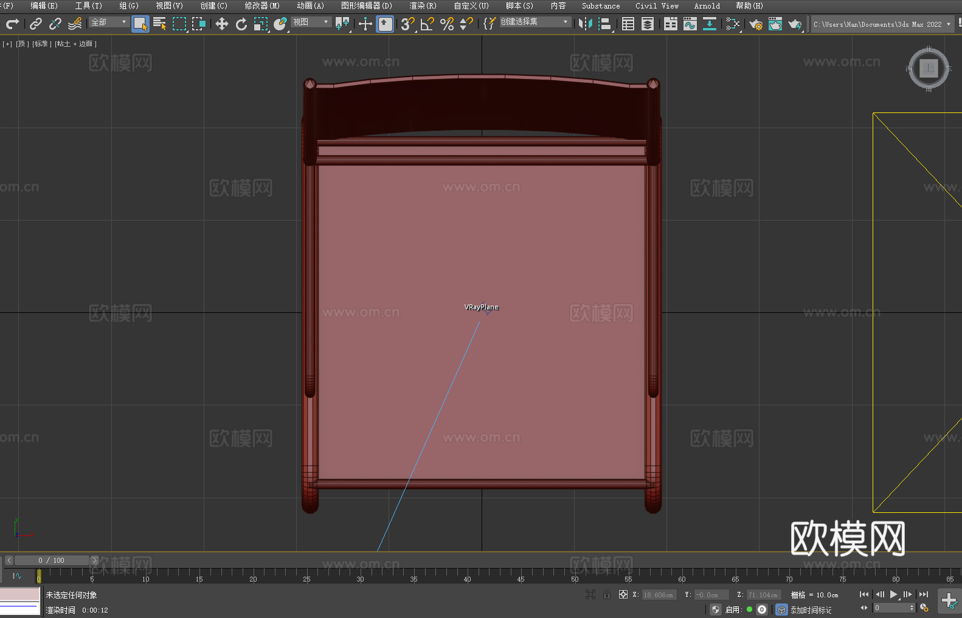962x618 pixels.
Task: Open the 组(G) menu
Action: pos(129,5)
